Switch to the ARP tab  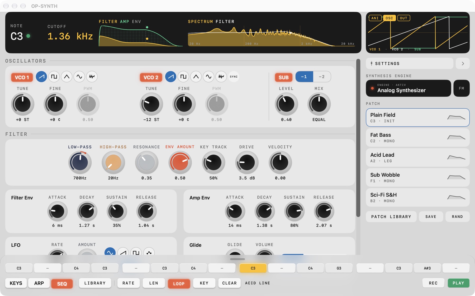coord(39,283)
